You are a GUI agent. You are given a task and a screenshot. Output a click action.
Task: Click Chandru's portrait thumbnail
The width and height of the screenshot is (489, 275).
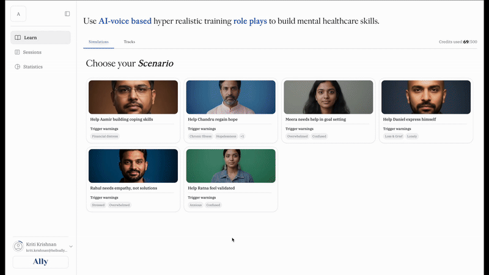coord(231,97)
